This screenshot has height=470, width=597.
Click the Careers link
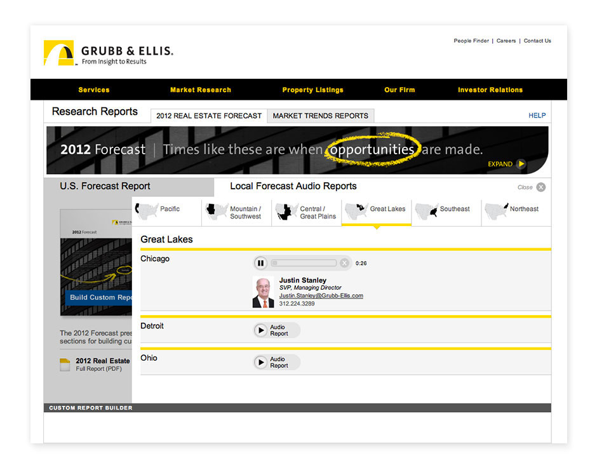coord(506,41)
